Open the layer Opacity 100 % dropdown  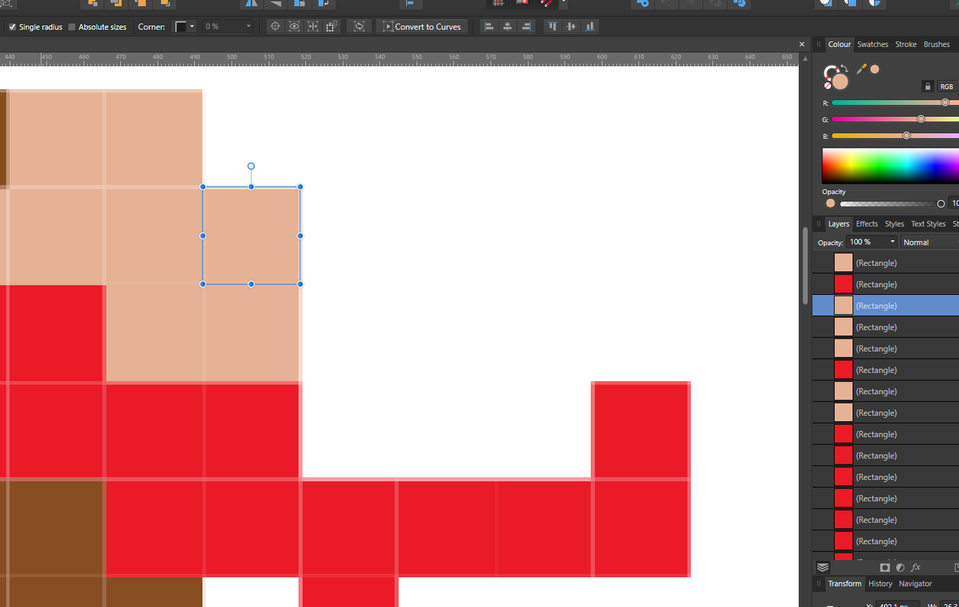coord(872,242)
